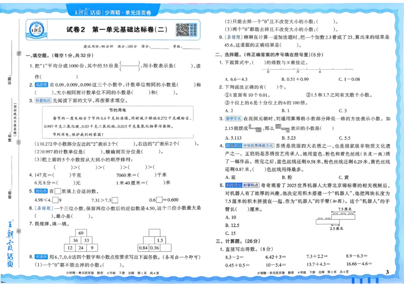Image resolution: width=404 pixels, height=286 pixels.
Task: Click the 南京市 tag on question 2
Action: coord(41,84)
